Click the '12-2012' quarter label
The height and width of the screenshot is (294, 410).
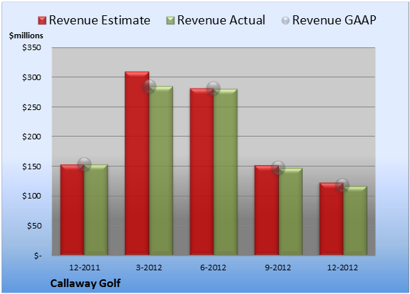(x=342, y=268)
